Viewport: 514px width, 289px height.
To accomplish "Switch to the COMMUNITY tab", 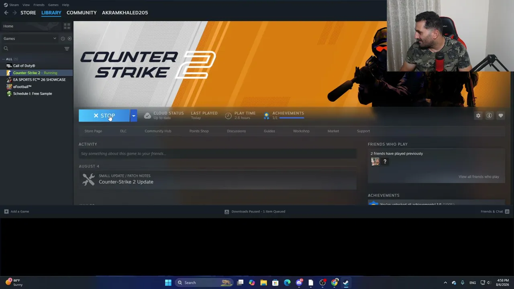I will (82, 13).
